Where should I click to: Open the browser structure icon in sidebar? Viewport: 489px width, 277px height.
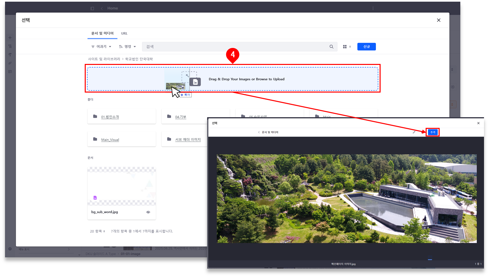[10, 46]
